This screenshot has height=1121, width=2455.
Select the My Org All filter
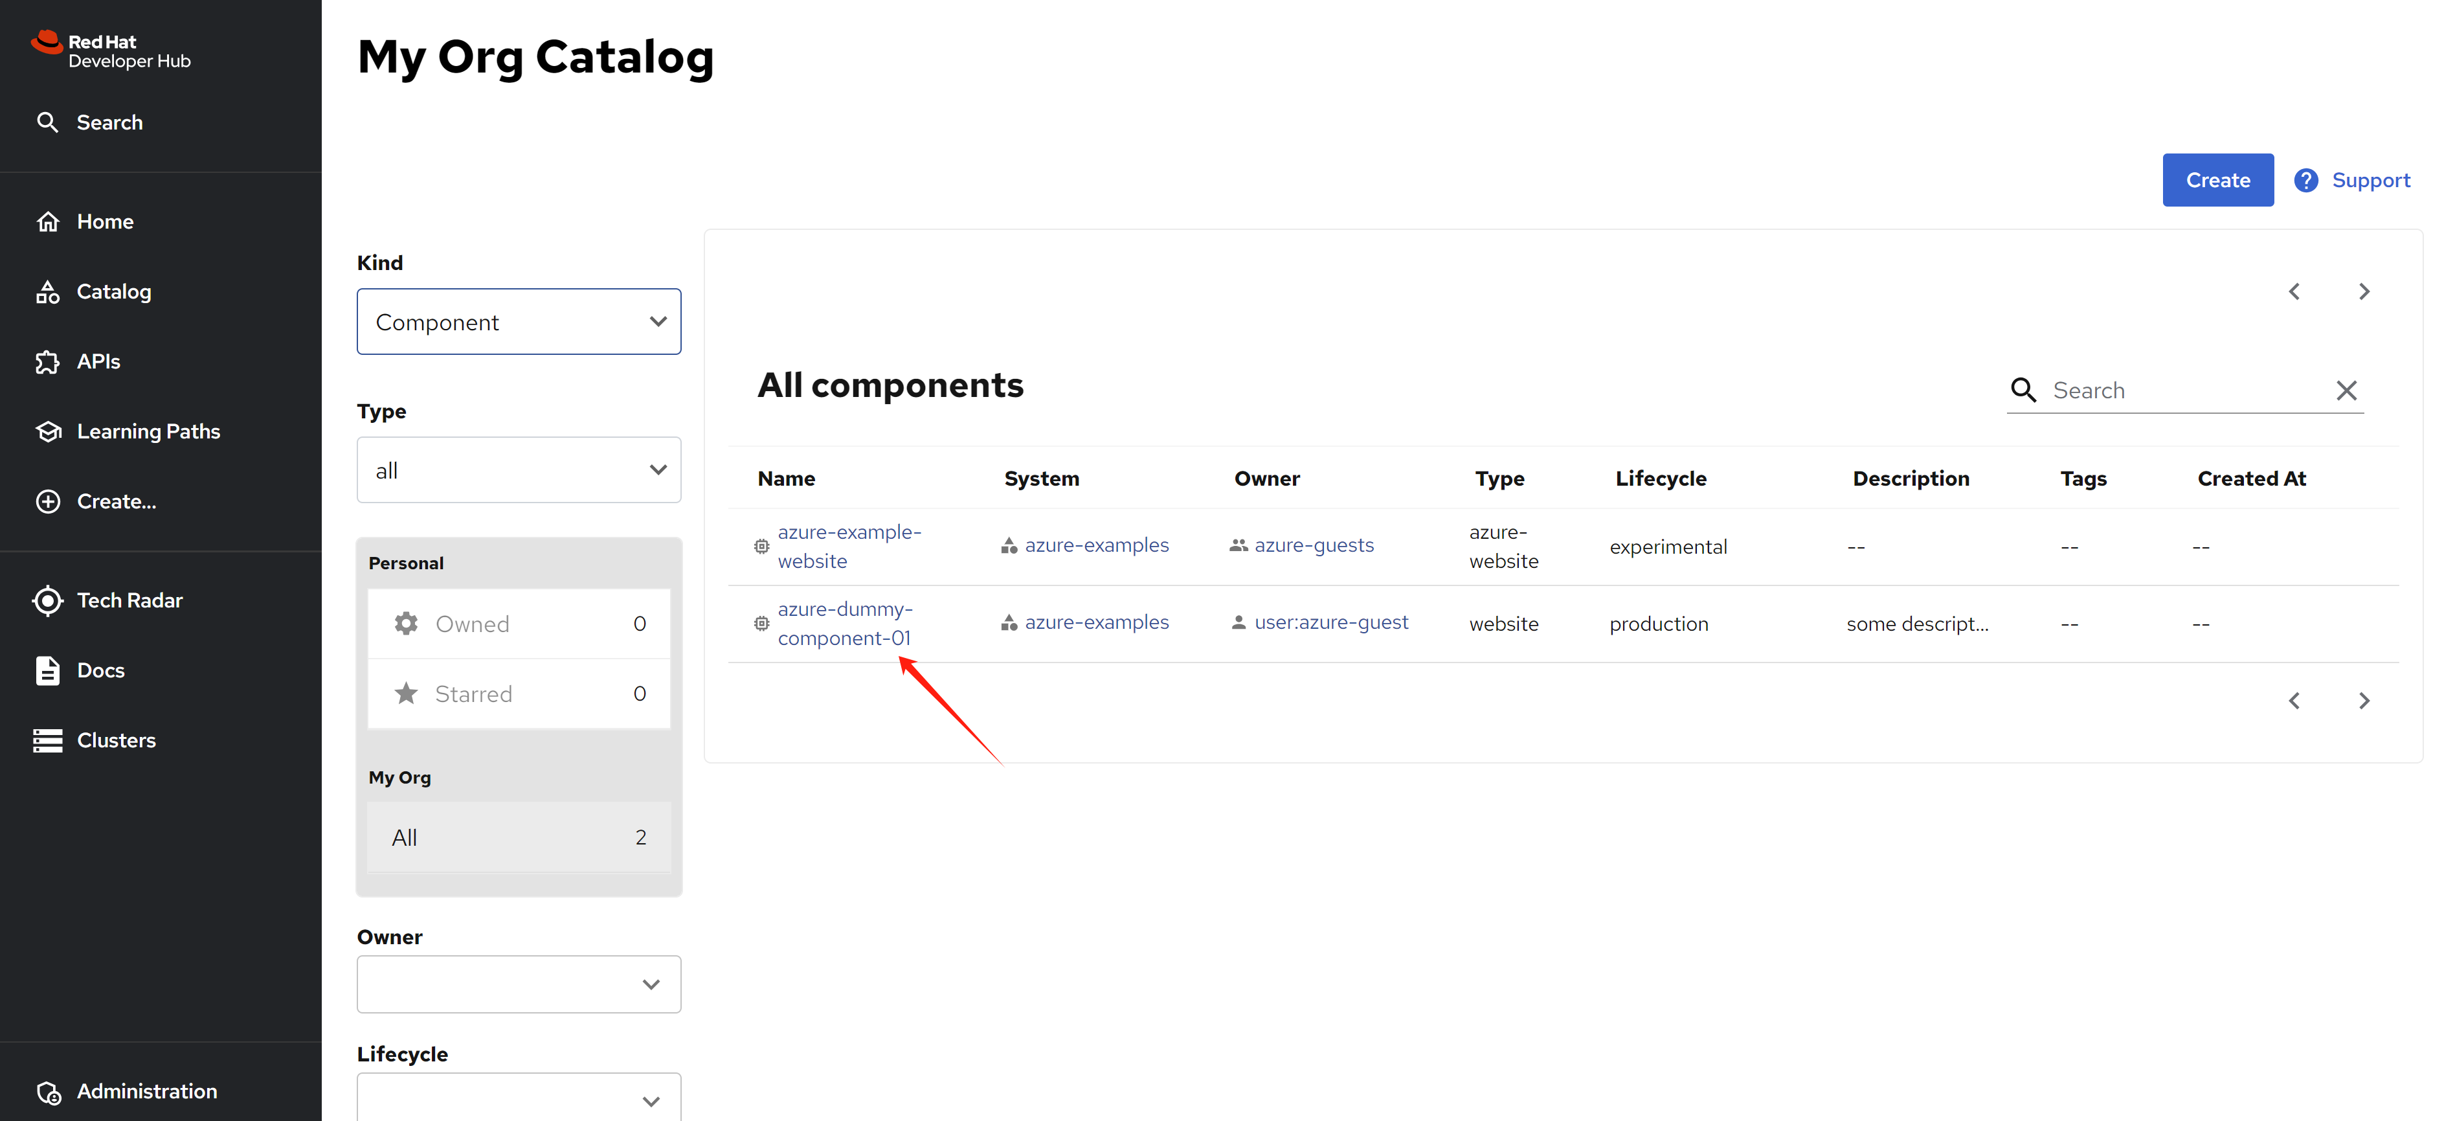point(519,837)
